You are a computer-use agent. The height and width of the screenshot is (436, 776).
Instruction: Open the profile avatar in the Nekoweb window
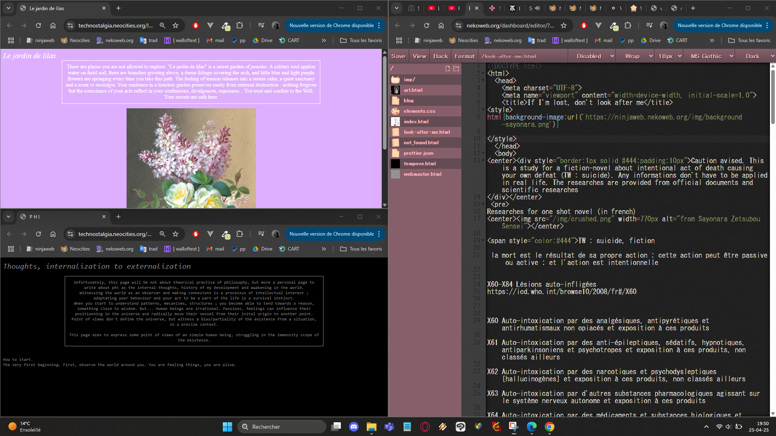(664, 25)
